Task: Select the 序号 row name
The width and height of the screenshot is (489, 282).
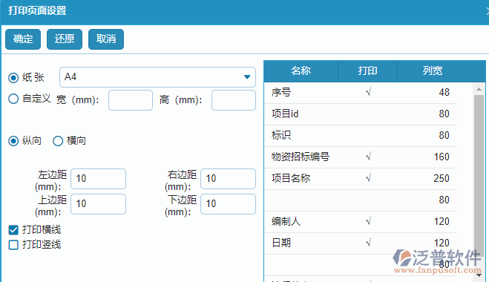Action: coord(281,92)
